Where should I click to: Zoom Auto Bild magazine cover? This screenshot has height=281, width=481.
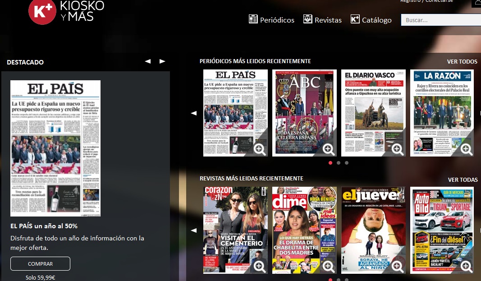(466, 266)
